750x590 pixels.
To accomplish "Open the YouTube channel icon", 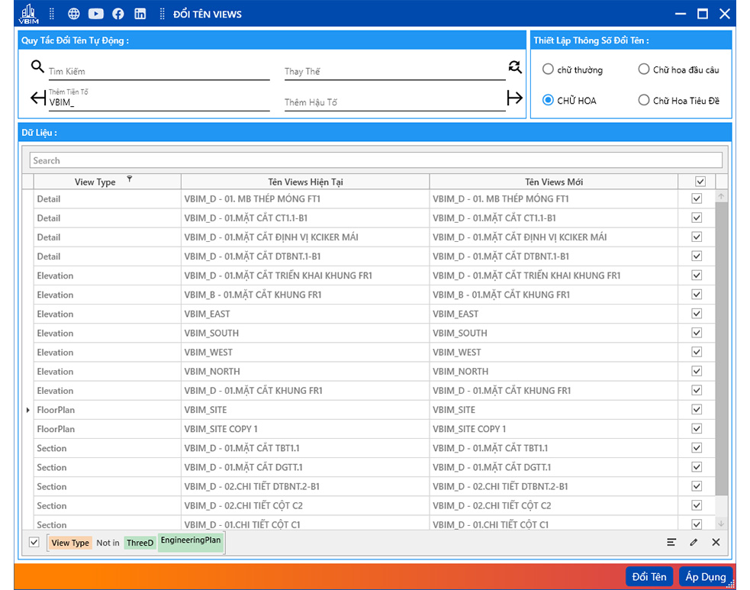I will pos(96,14).
